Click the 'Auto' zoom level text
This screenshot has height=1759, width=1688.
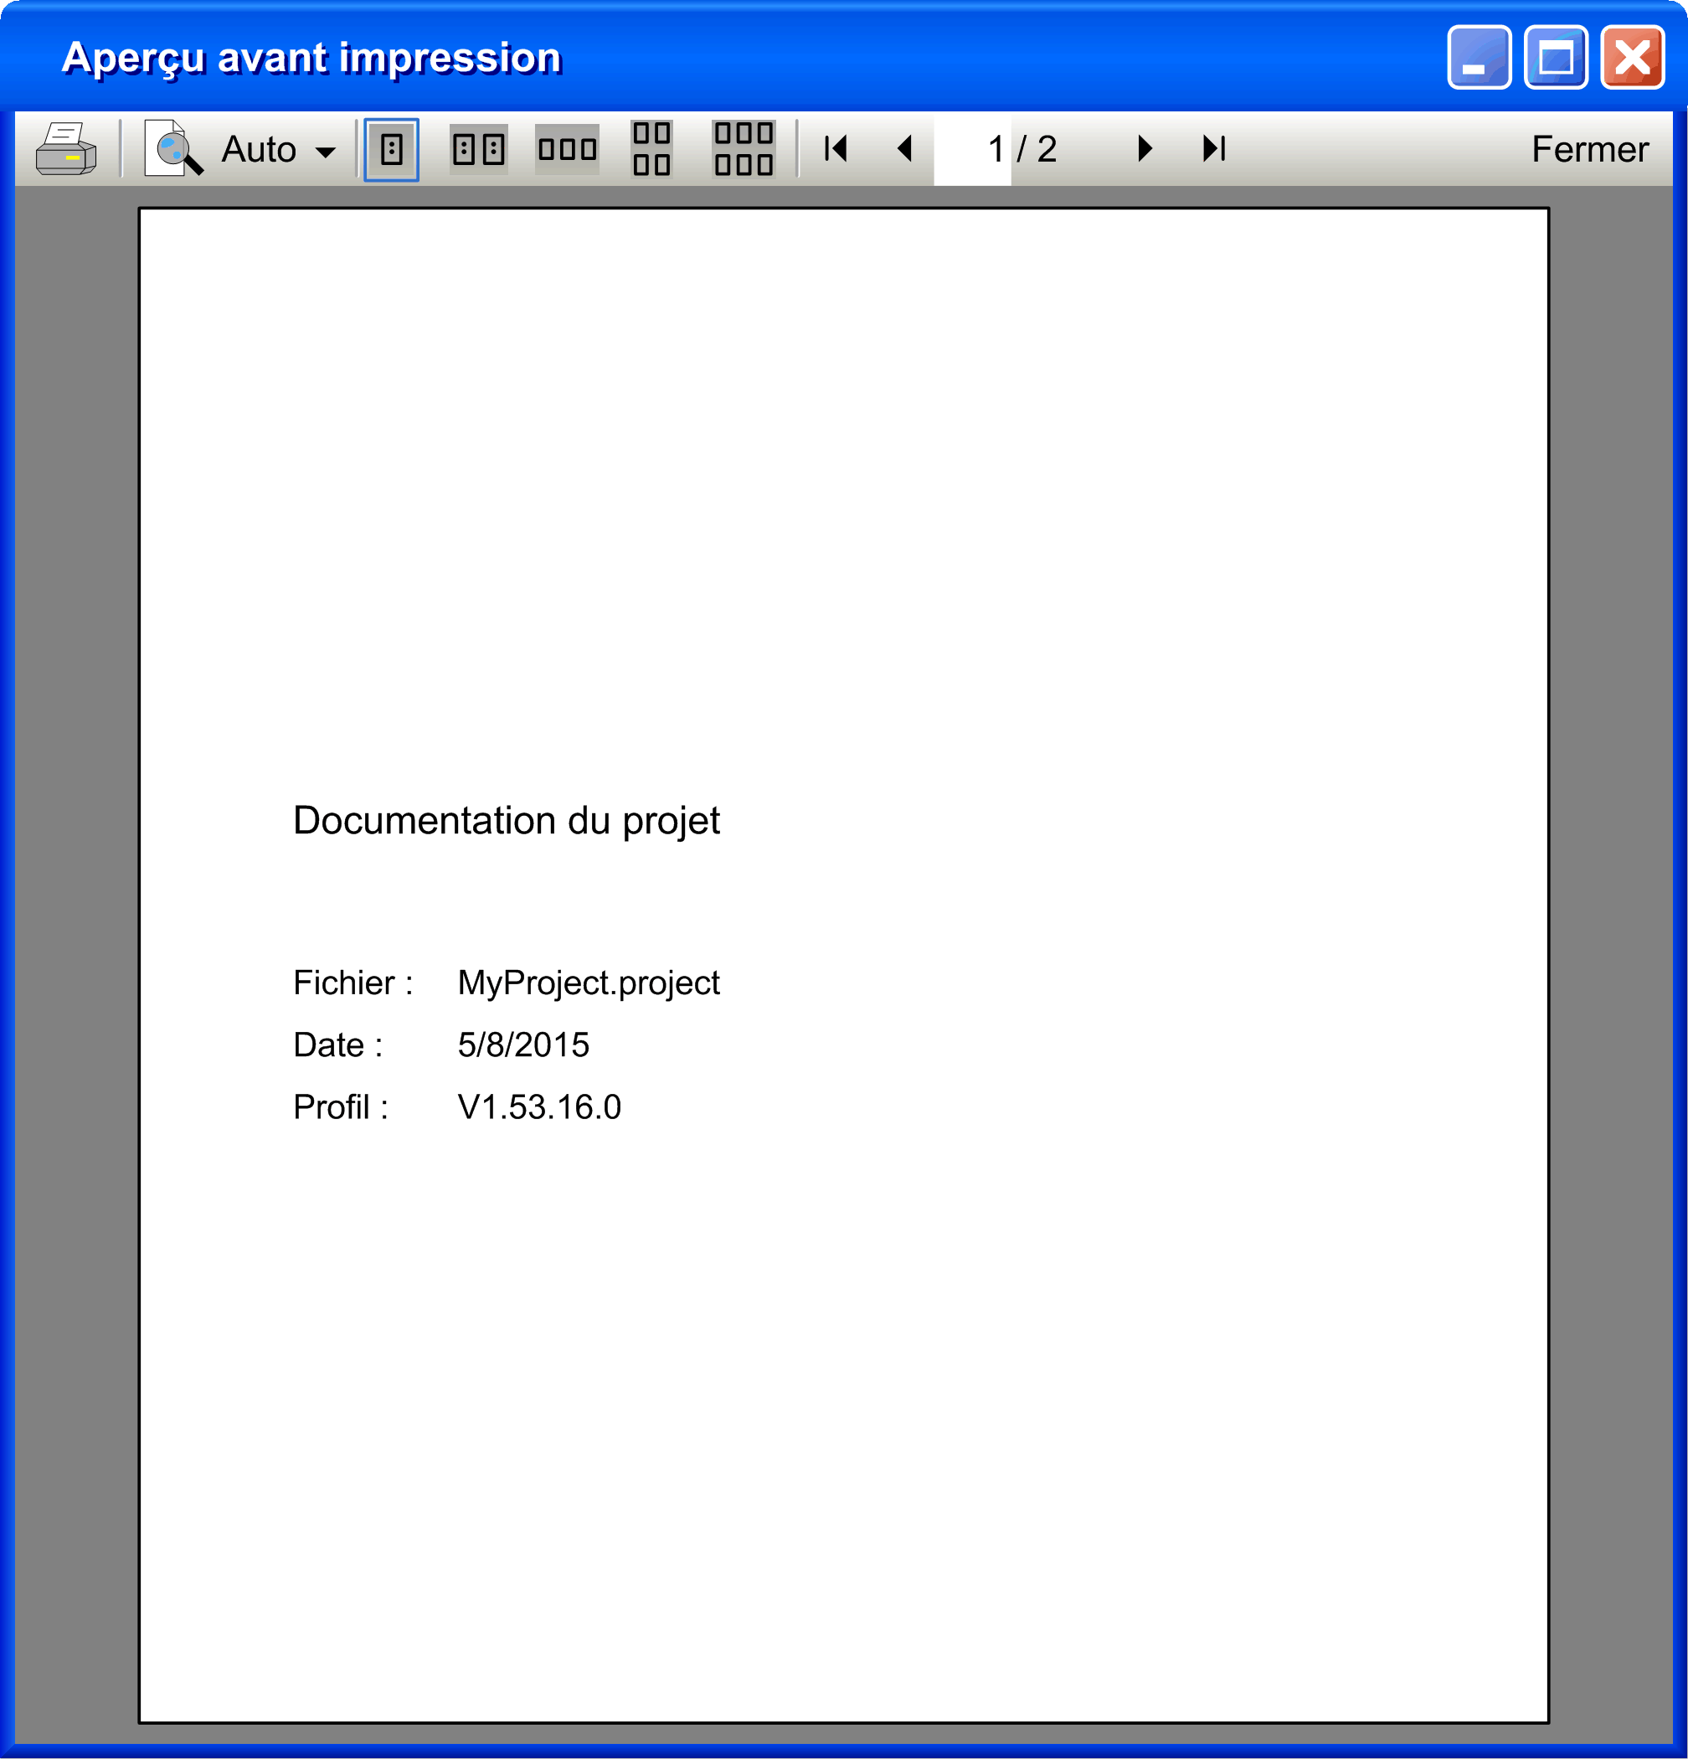[x=259, y=149]
